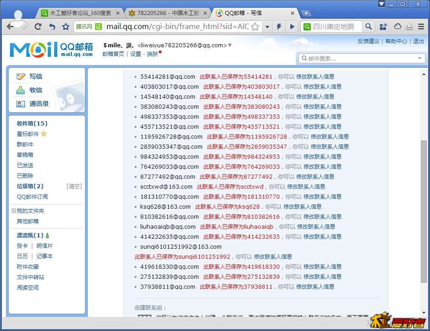The width and height of the screenshot is (430, 331).
Task: Click 修改联系人信息 for 55414281@qq.com
Action: pos(315,76)
